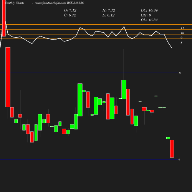
Task: Select the last red candle near price 6
Action: [172, 149]
